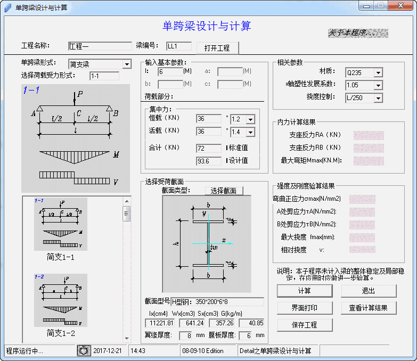Click the 计算 button
This screenshot has height=361, width=417.
pyautogui.click(x=305, y=291)
